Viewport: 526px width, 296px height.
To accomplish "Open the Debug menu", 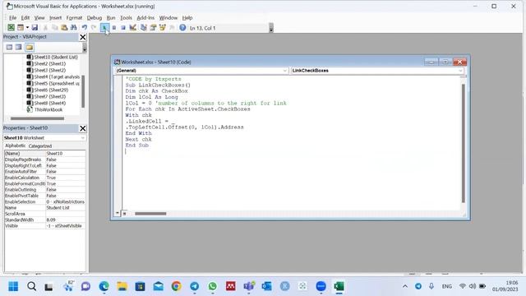I will [95, 18].
